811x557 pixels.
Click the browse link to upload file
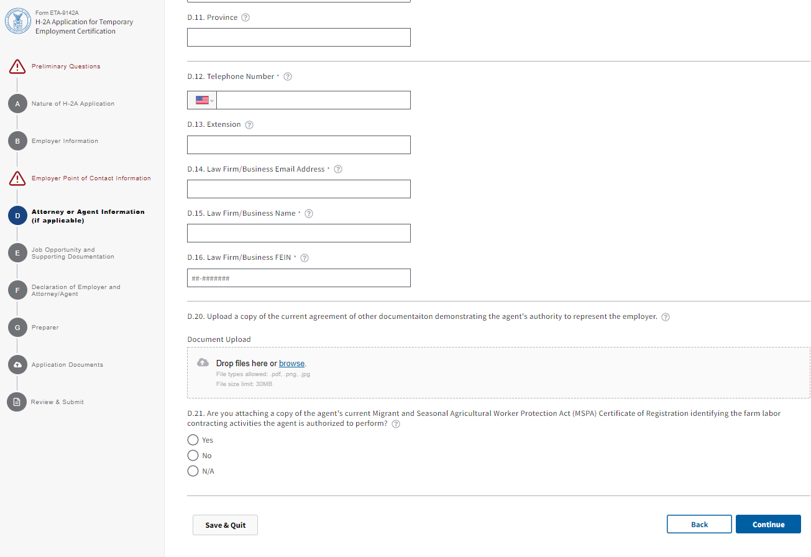tap(291, 364)
